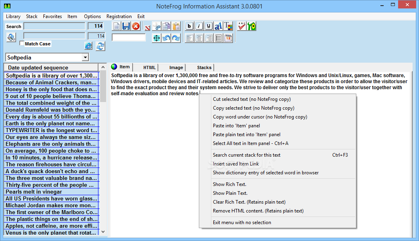Choose Cut selected text menu entry
419x241 pixels.
(x=277, y=99)
